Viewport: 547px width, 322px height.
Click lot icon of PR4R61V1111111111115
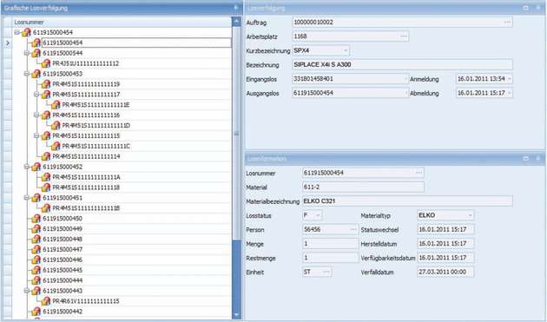(x=46, y=301)
